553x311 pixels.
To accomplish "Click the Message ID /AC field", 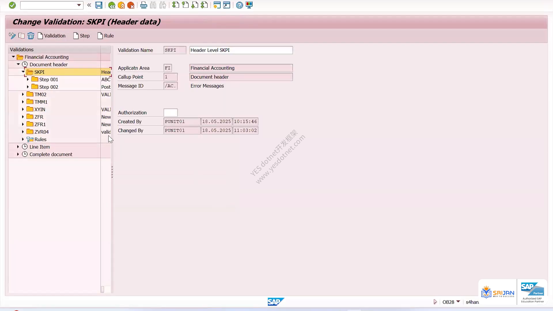I will tap(171, 86).
